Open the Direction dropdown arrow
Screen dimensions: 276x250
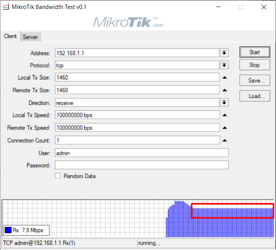click(224, 103)
